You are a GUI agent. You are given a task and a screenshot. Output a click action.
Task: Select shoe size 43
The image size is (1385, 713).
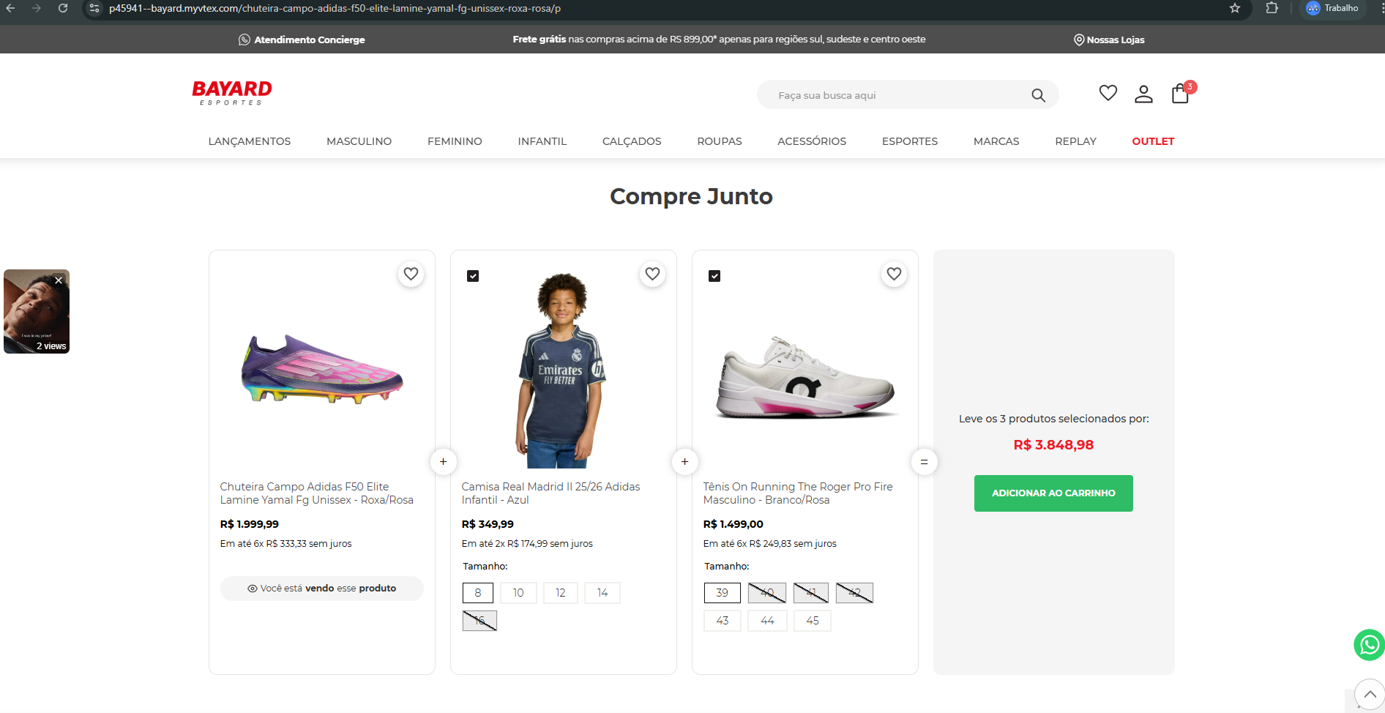pyautogui.click(x=723, y=621)
